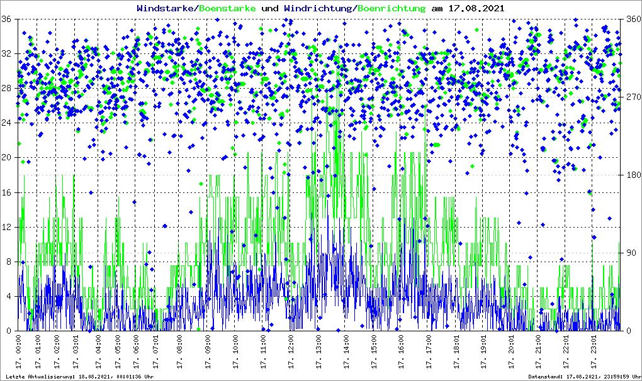Image resolution: width=642 pixels, height=381 pixels.
Task: Select the green "Boenrichtung" title label
Action: (x=391, y=8)
